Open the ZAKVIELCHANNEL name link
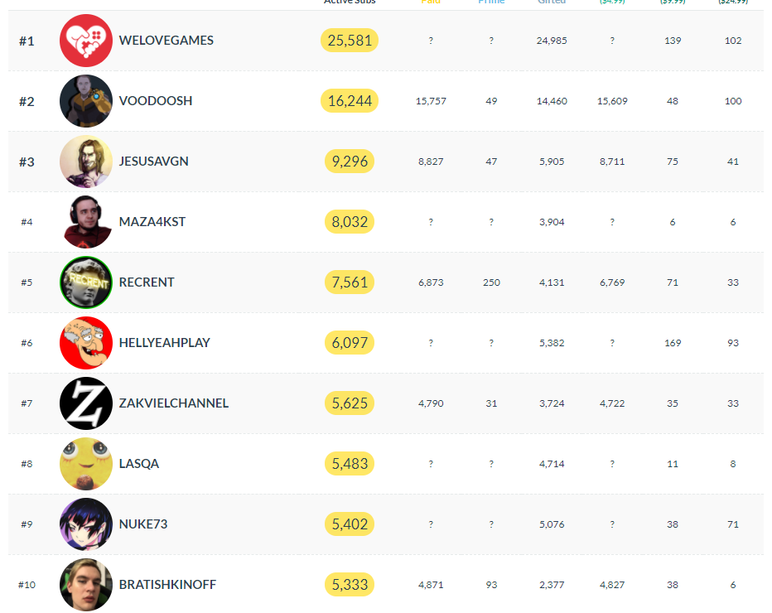 [x=174, y=403]
